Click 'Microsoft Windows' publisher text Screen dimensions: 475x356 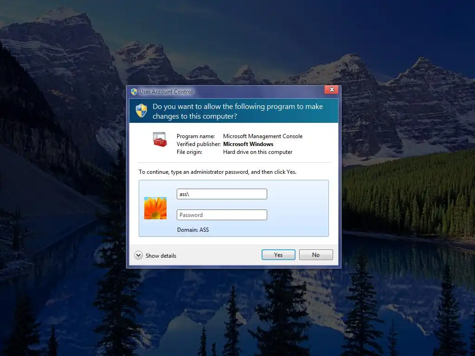click(248, 144)
